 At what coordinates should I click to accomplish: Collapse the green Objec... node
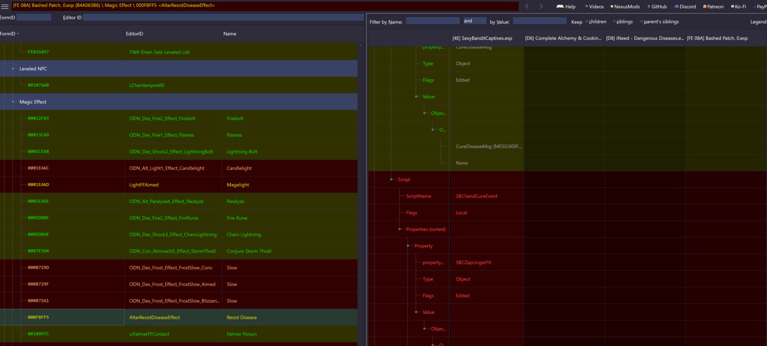pos(424,113)
